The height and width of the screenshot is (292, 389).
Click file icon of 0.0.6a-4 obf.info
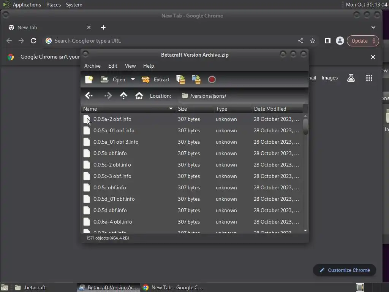tap(87, 222)
